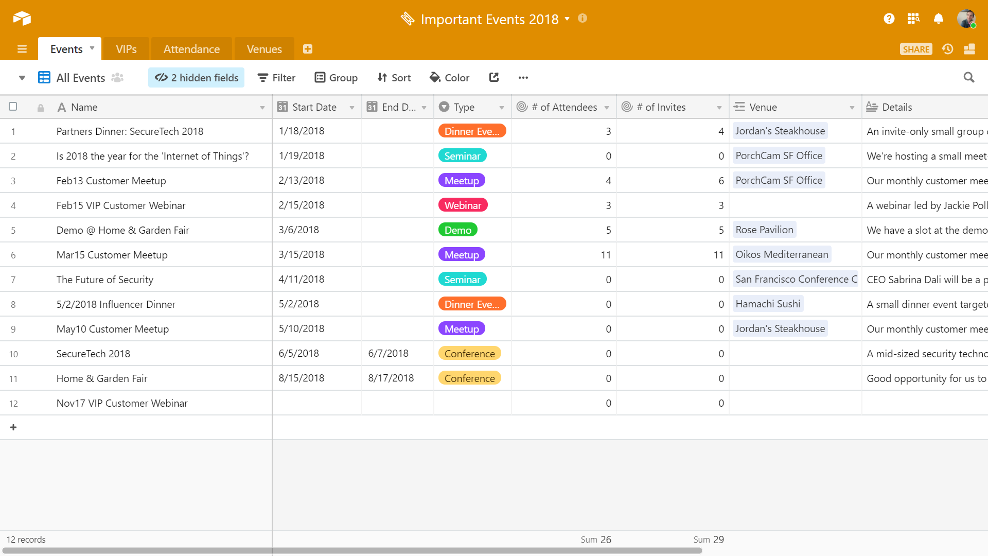Click the search magnifier icon
This screenshot has height=556, width=988.
click(969, 77)
